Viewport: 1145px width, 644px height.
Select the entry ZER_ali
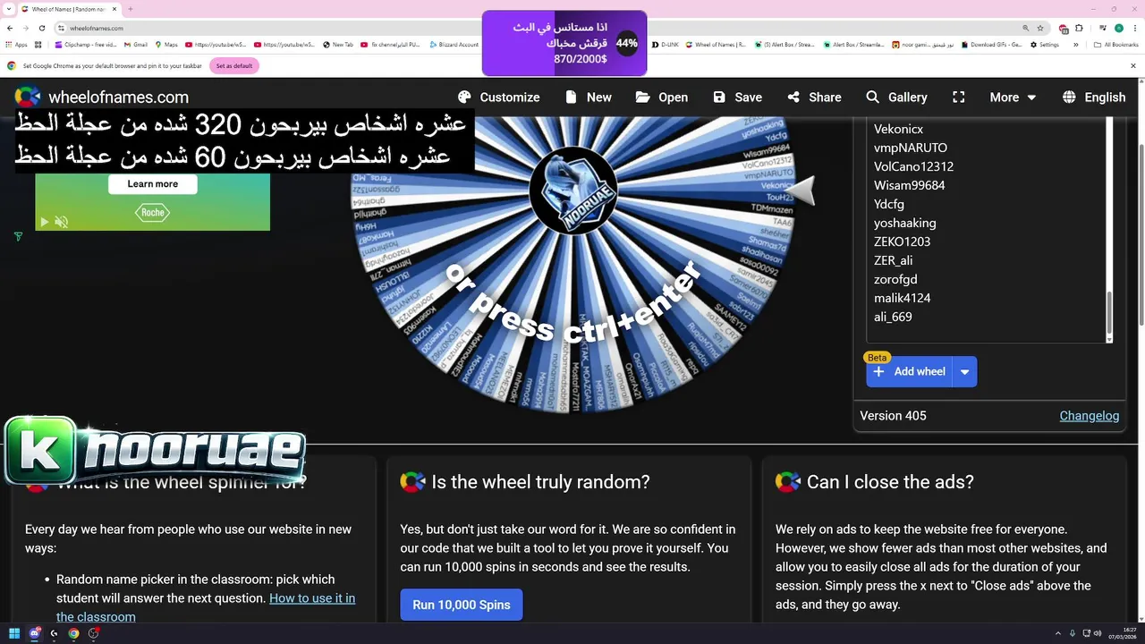click(x=894, y=260)
